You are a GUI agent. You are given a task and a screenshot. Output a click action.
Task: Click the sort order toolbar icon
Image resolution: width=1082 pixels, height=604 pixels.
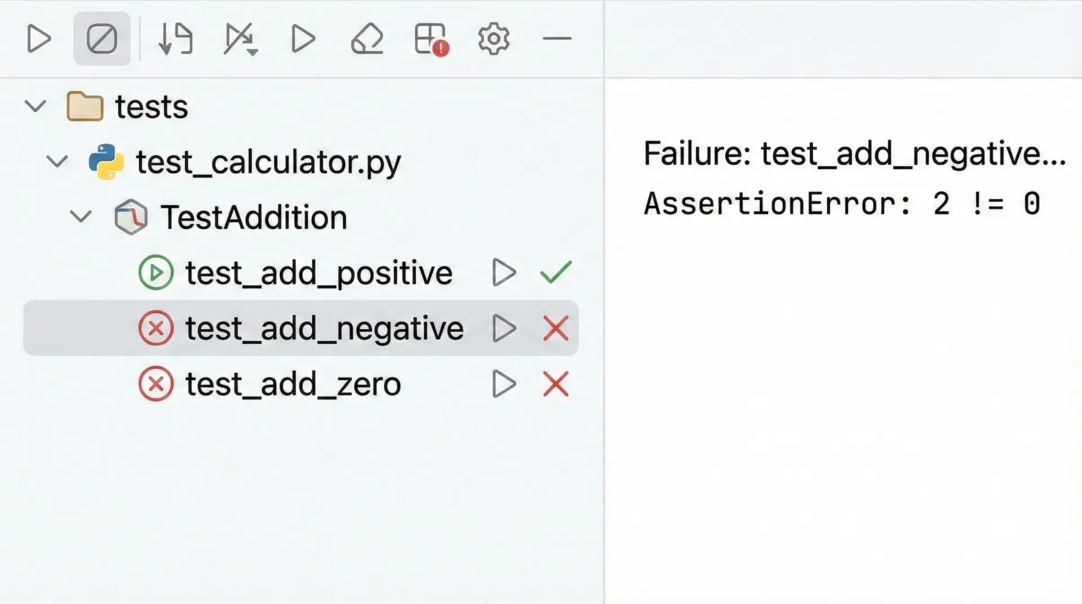tap(175, 39)
